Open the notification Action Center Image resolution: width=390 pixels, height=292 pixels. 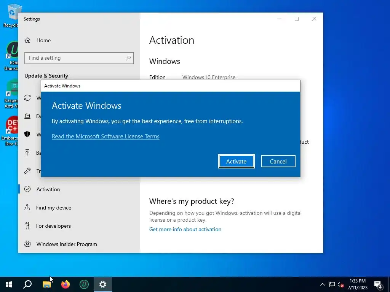point(378,284)
